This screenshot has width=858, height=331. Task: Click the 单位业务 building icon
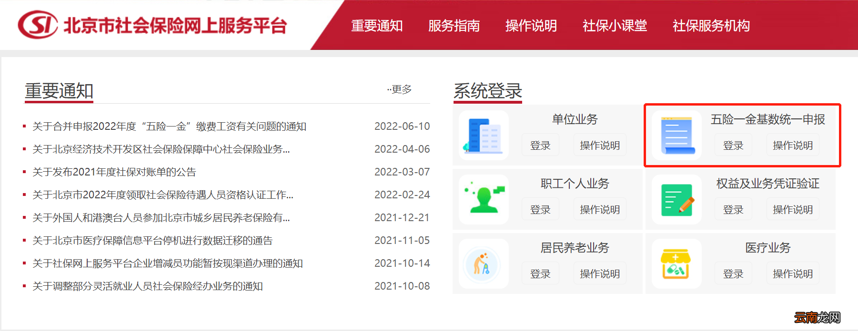pyautogui.click(x=484, y=135)
